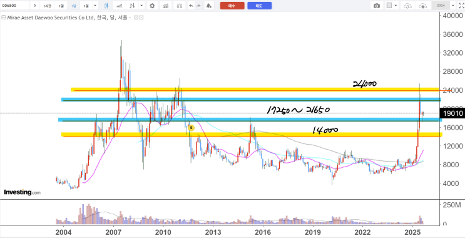465x238 pixels.
Task: Click the 006800 symbol input field
Action: (x=15, y=6)
